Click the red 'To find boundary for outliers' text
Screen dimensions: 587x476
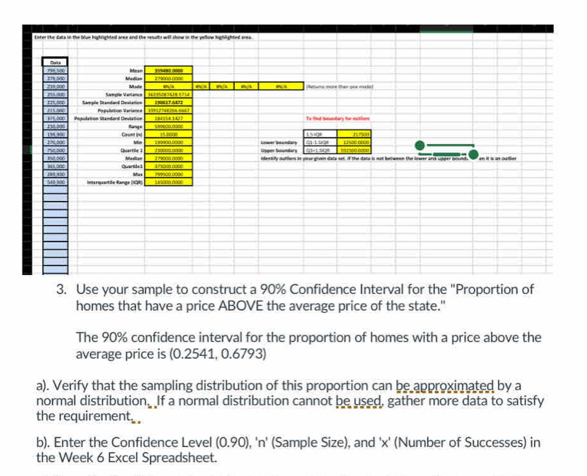(338, 119)
